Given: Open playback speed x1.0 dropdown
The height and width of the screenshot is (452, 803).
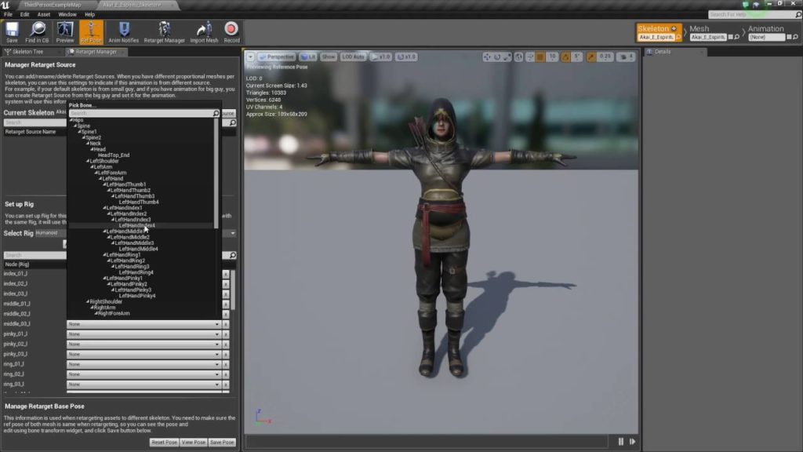Looking at the screenshot, I should click(380, 56).
